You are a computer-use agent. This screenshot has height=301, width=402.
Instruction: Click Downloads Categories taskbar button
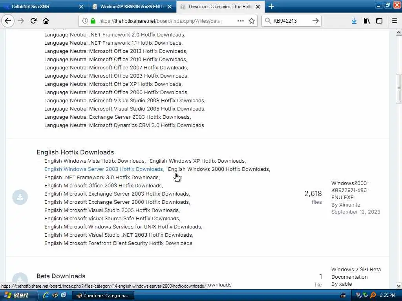103,296
